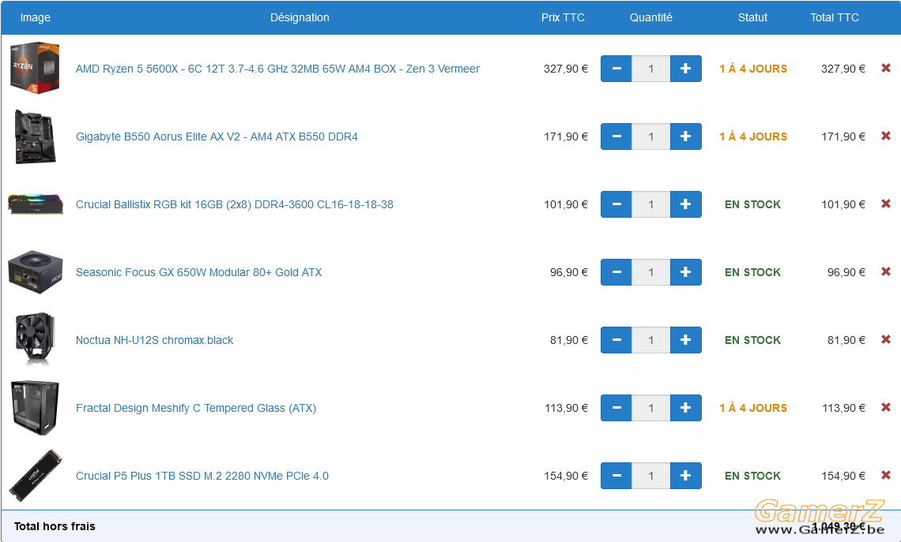Remove the Fractal Design Meshify C item
The width and height of the screenshot is (901, 542).
(885, 407)
